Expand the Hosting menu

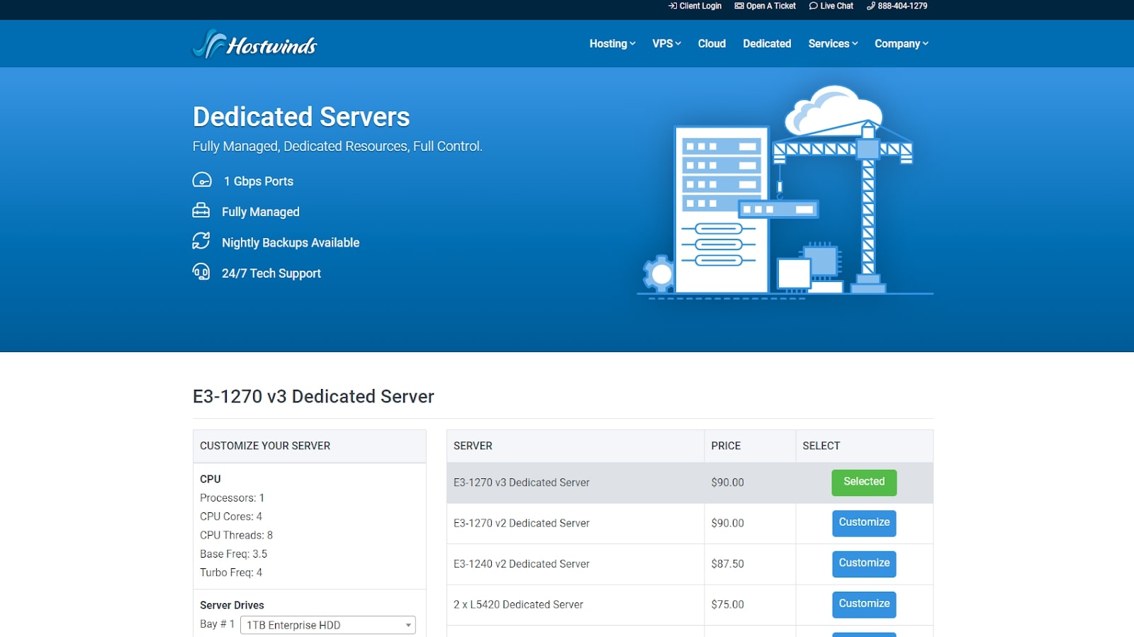coord(612,43)
